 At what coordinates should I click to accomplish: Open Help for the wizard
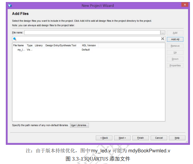pyautogui.click(x=177, y=138)
